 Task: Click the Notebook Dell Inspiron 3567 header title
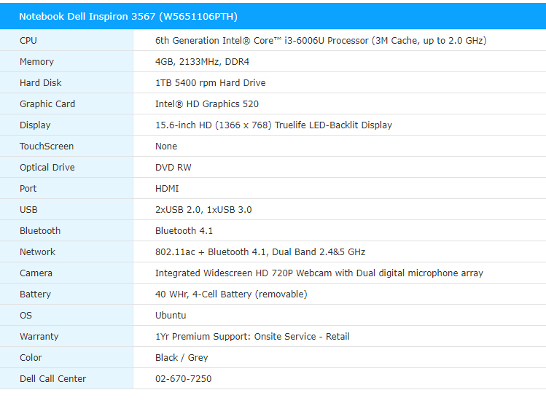128,17
